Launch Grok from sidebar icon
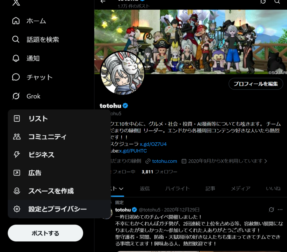287x252 pixels. click(x=16, y=96)
